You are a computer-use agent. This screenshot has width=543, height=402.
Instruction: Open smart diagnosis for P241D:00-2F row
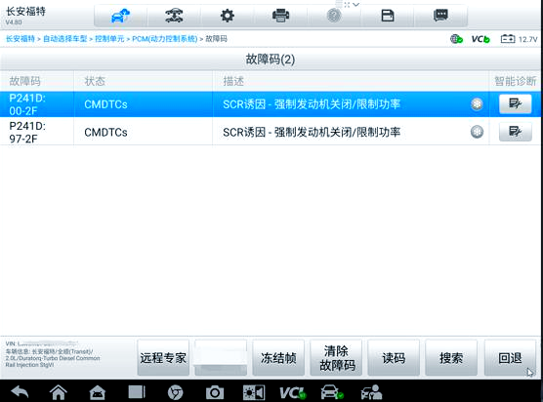tap(515, 103)
